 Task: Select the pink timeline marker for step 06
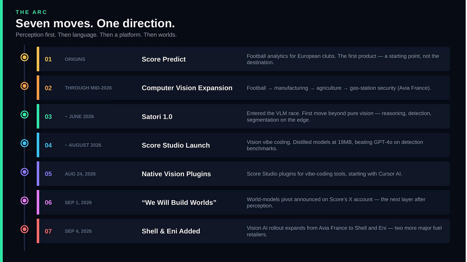point(24,201)
